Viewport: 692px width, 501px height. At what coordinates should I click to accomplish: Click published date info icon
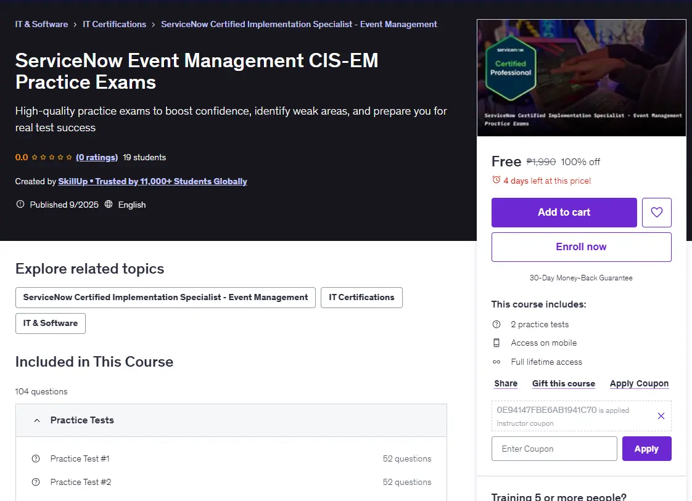coord(20,204)
